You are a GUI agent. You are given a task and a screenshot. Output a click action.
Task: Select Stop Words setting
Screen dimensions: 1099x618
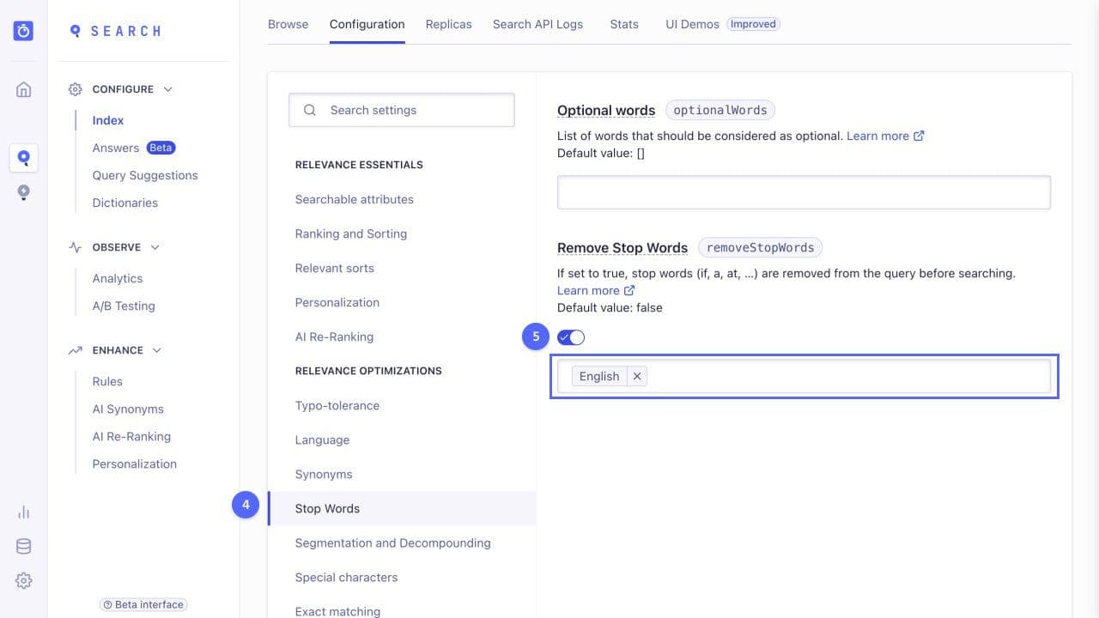402,508
